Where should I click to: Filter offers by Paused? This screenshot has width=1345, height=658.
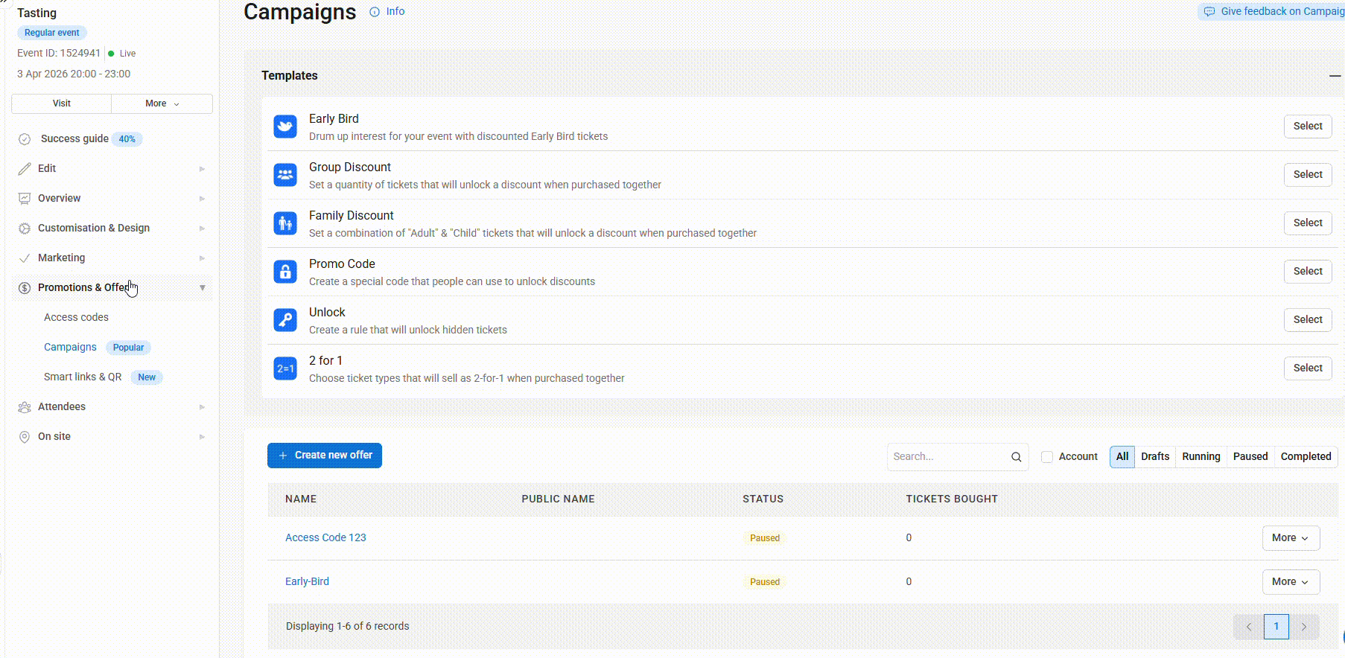point(1250,457)
